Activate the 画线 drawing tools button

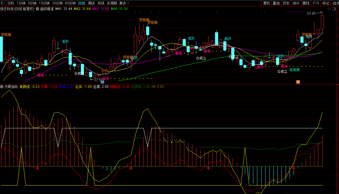pos(306,3)
